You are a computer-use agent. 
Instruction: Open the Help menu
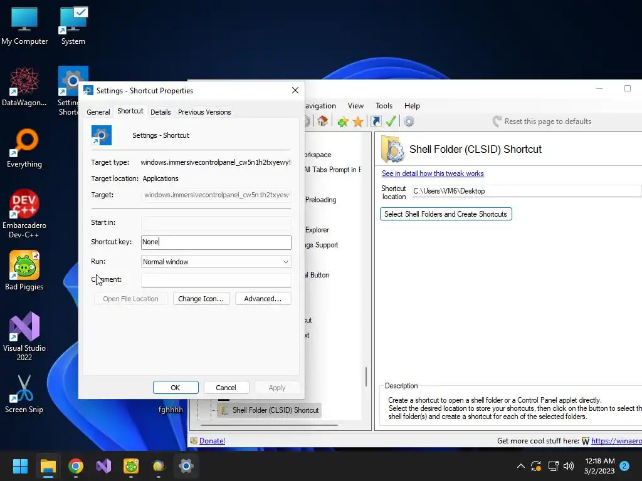(x=412, y=105)
